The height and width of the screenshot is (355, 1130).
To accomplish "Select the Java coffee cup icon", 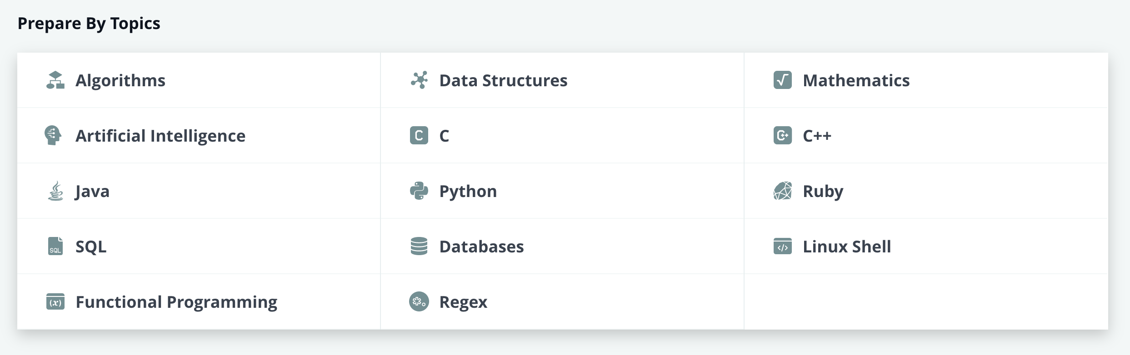I will click(x=55, y=191).
